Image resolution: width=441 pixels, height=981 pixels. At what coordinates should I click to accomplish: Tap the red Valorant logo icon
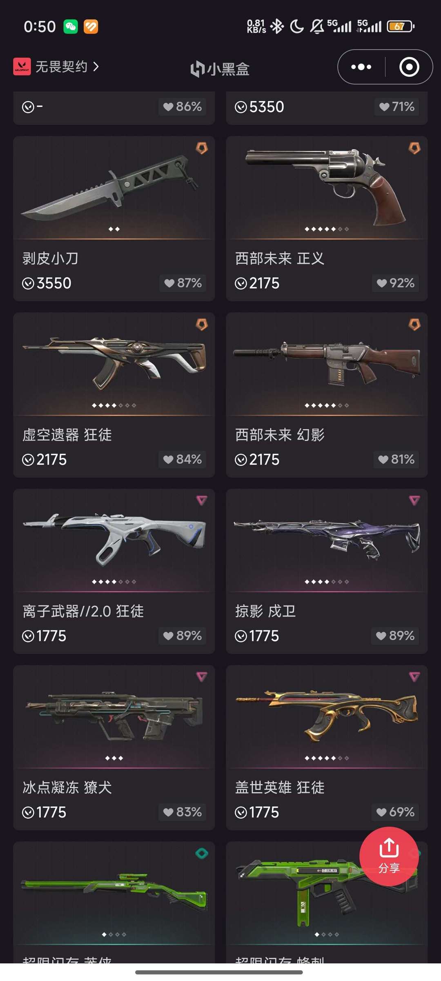[x=22, y=67]
